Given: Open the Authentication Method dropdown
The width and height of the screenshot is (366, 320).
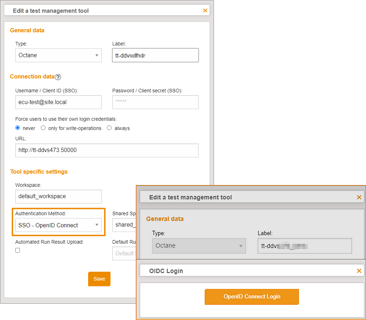Looking at the screenshot, I should click(58, 225).
